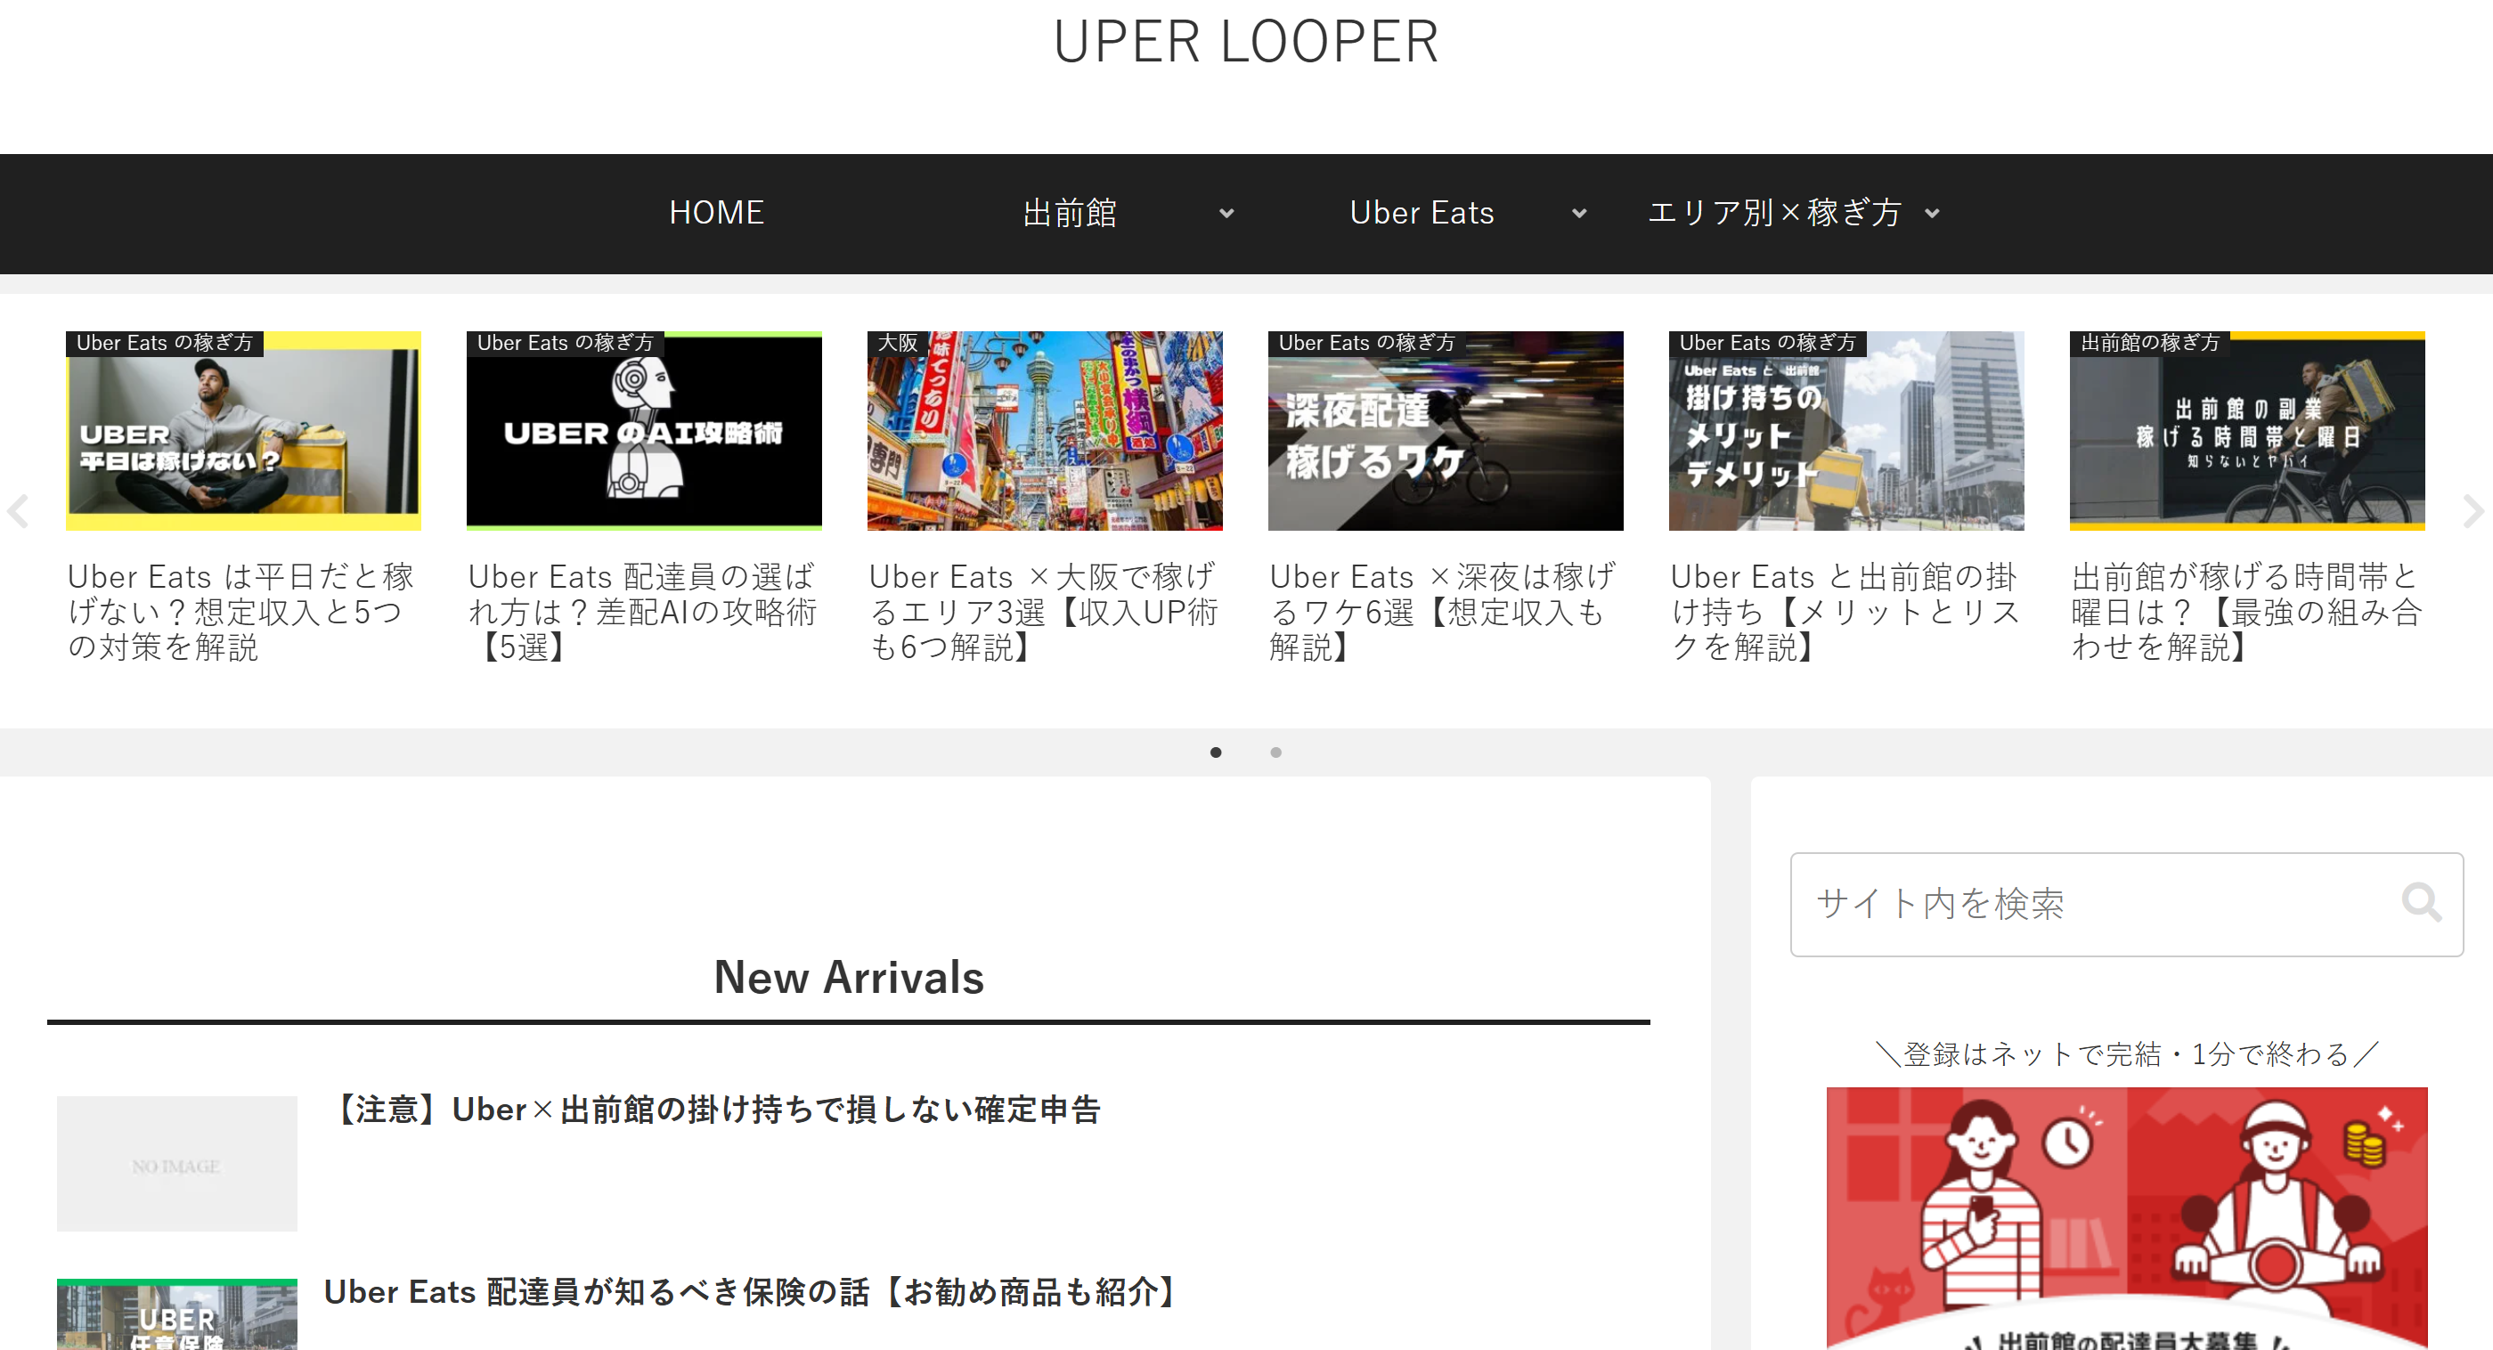Open the Uber Eats navigation item

[1421, 213]
